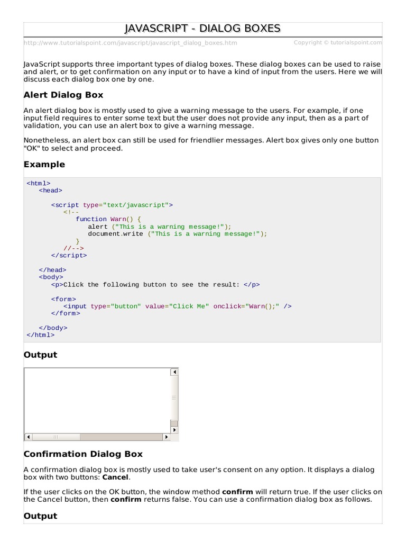Viewport: 406px width, 542px height.
Task: Click the horizontal scrollbar's left arrow button
Action: 29,437
